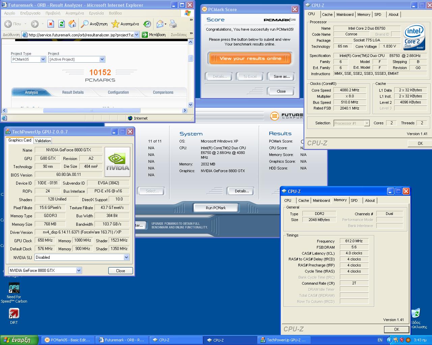Screen dimensions: 432x345
Task: Expand the Mail icon dropdown arrow
Action: pyautogui.click(x=165, y=24)
